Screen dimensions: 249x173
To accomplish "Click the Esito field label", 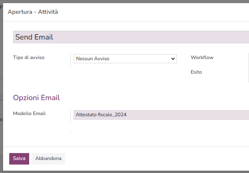I will 196,72.
